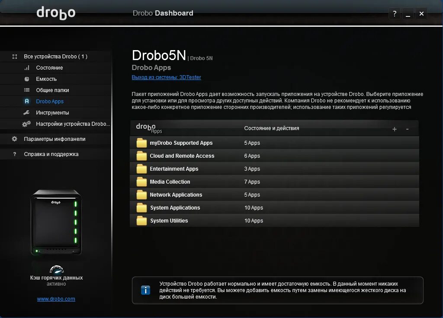Click the 'Кэш горячих данных' label
The width and height of the screenshot is (443, 318).
(57, 278)
